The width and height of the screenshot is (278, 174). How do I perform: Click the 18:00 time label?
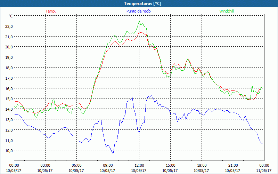click(x=202, y=166)
